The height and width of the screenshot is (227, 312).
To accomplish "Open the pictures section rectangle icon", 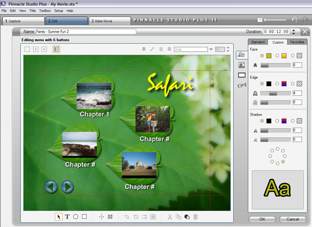I will tap(242, 75).
